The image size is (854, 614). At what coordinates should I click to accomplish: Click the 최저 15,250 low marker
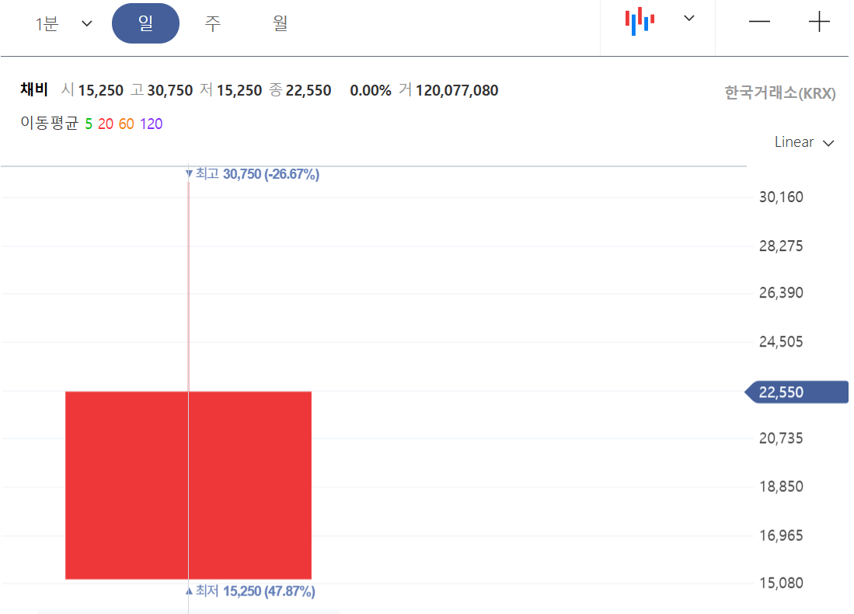click(x=250, y=591)
